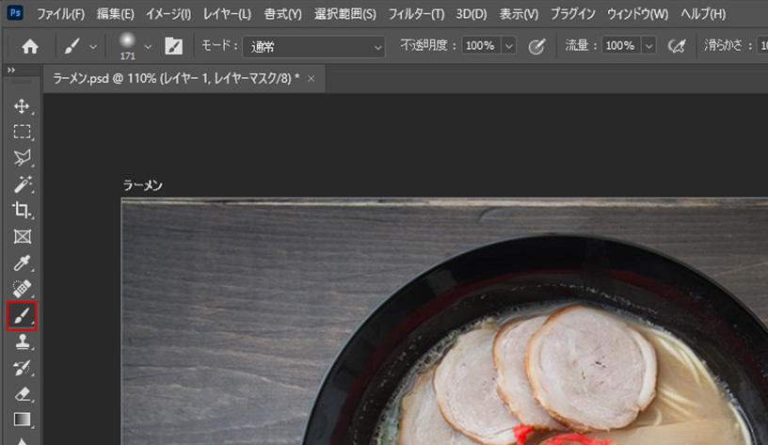768x445 pixels.
Task: Select the History Brush tool
Action: [x=22, y=368]
